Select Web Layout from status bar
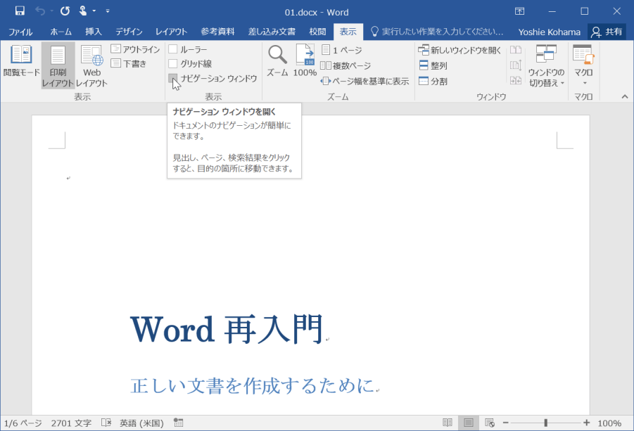This screenshot has height=431, width=634. pos(490,423)
